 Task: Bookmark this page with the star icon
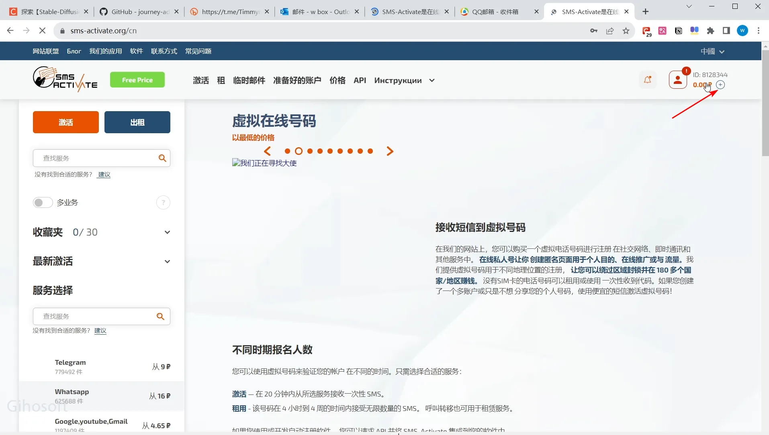[626, 31]
